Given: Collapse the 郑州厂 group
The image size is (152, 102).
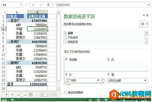Looking at the screenshot, I should click(x=9, y=63).
